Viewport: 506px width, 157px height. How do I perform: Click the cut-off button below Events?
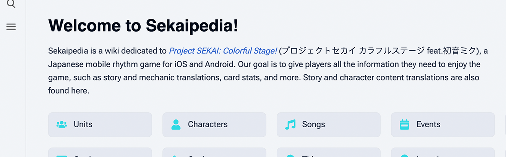point(443,153)
